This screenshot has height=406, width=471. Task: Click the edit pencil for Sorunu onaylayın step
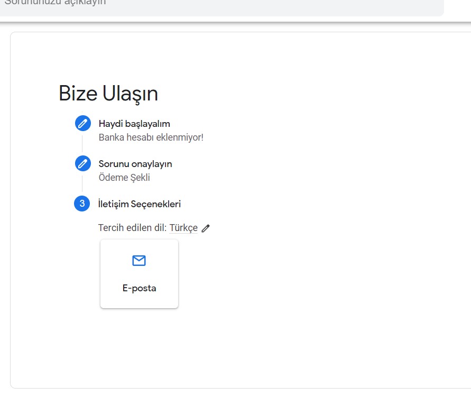tap(83, 164)
